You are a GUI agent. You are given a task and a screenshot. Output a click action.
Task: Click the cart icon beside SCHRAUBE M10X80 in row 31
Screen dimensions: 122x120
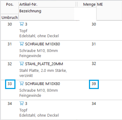22,44
